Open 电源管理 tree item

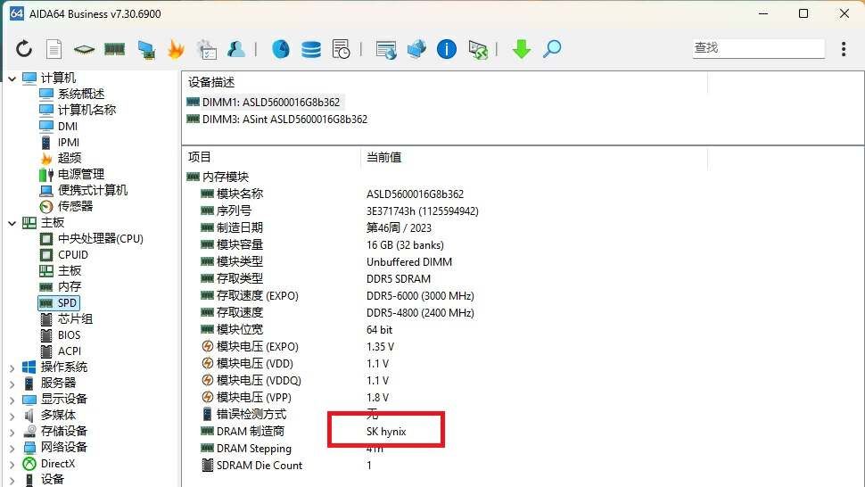click(80, 174)
